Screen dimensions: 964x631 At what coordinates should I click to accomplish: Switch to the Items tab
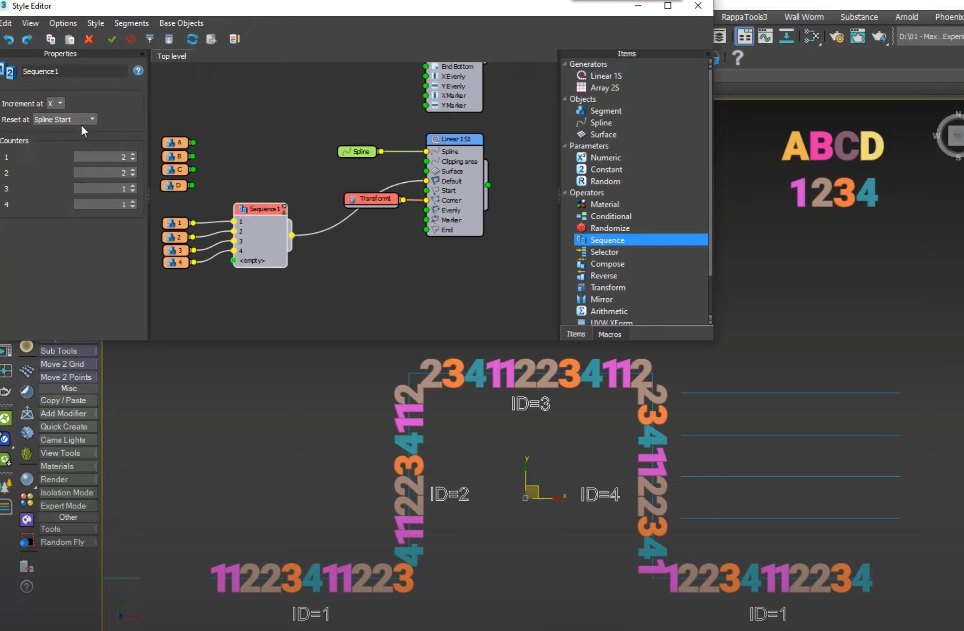tap(576, 334)
